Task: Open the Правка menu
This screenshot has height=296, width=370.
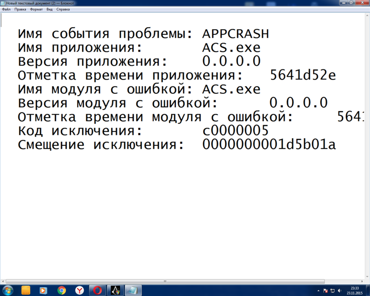Action: pyautogui.click(x=20, y=9)
